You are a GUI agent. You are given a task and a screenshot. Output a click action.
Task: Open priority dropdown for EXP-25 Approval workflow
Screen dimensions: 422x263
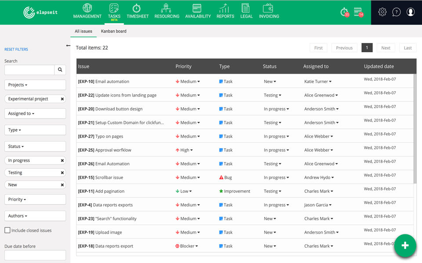coord(185,150)
